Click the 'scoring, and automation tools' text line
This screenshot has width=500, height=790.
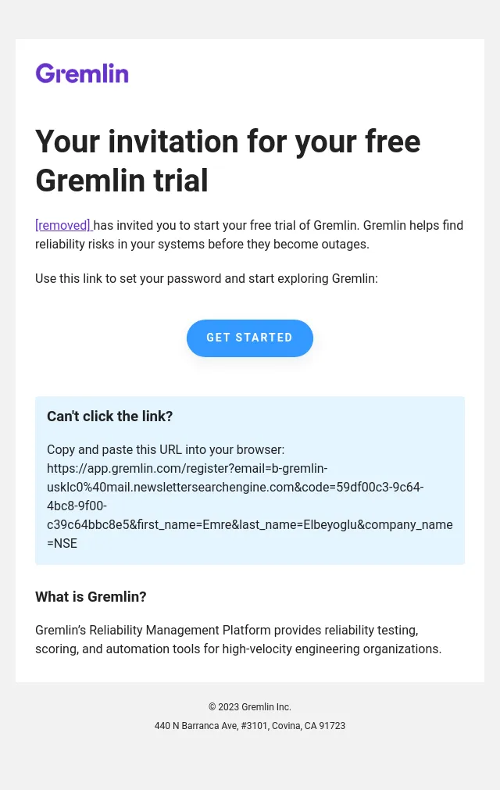238,649
